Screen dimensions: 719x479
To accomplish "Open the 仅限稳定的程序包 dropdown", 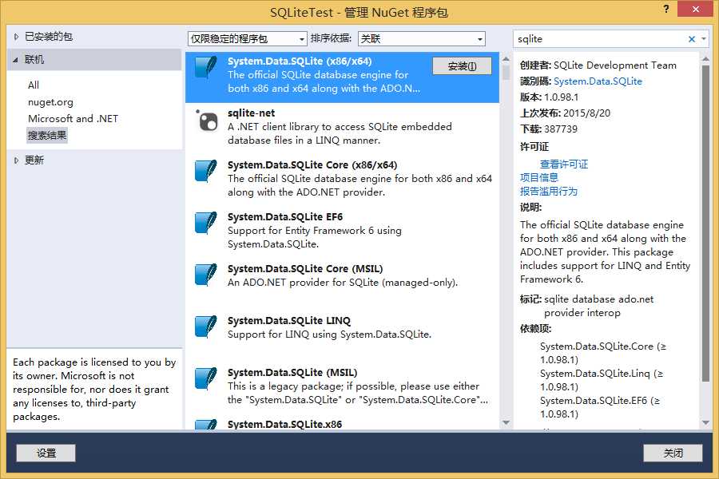I will pos(247,39).
